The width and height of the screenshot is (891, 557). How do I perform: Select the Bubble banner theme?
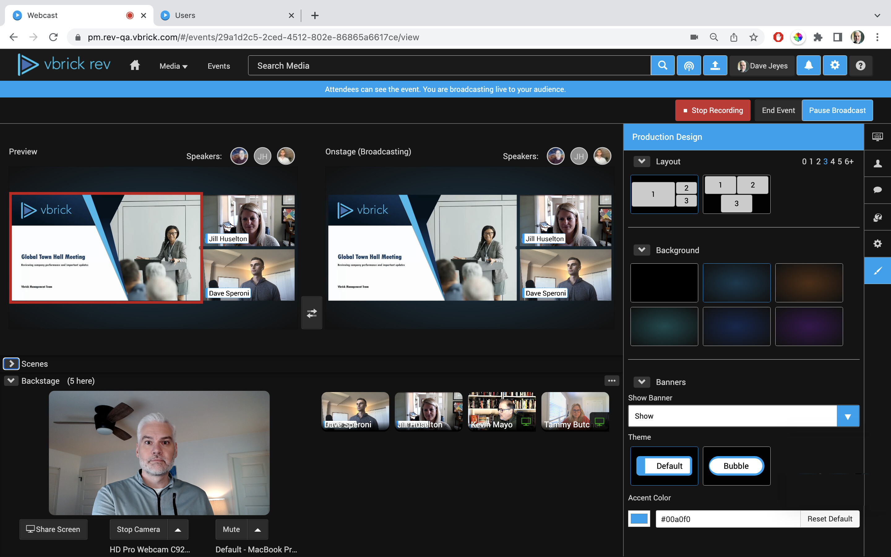[736, 466]
